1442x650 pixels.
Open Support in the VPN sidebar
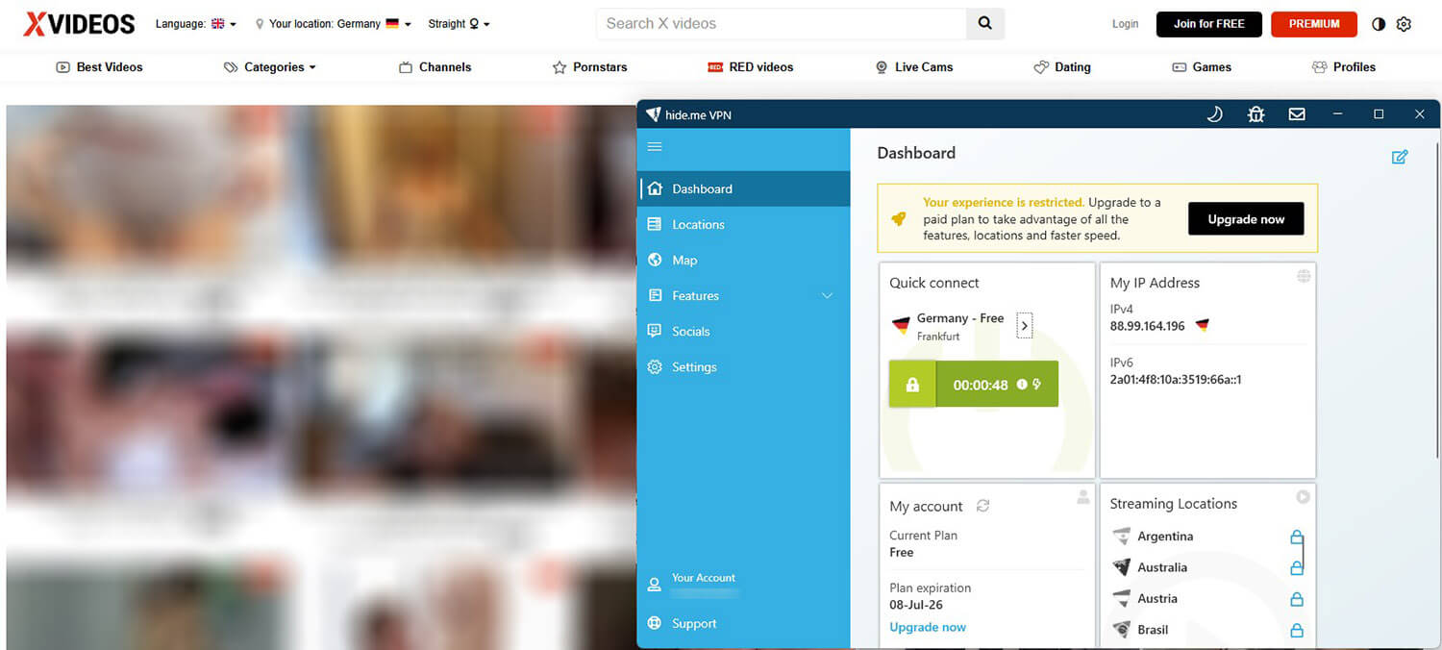tap(745, 623)
